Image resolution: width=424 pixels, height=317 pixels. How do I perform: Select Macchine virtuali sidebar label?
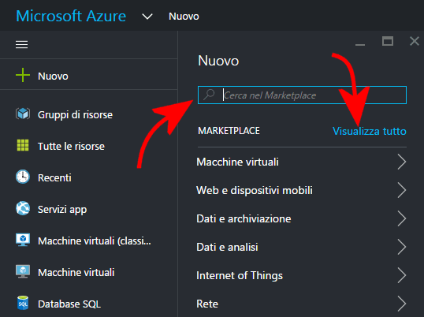pos(76,272)
